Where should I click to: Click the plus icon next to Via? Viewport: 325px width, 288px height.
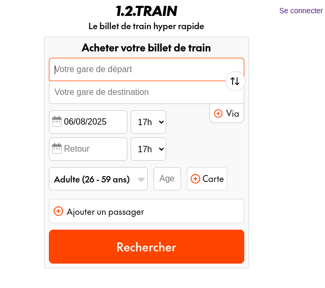218,114
